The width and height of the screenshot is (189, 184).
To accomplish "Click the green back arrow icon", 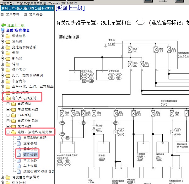I will 3,25.
